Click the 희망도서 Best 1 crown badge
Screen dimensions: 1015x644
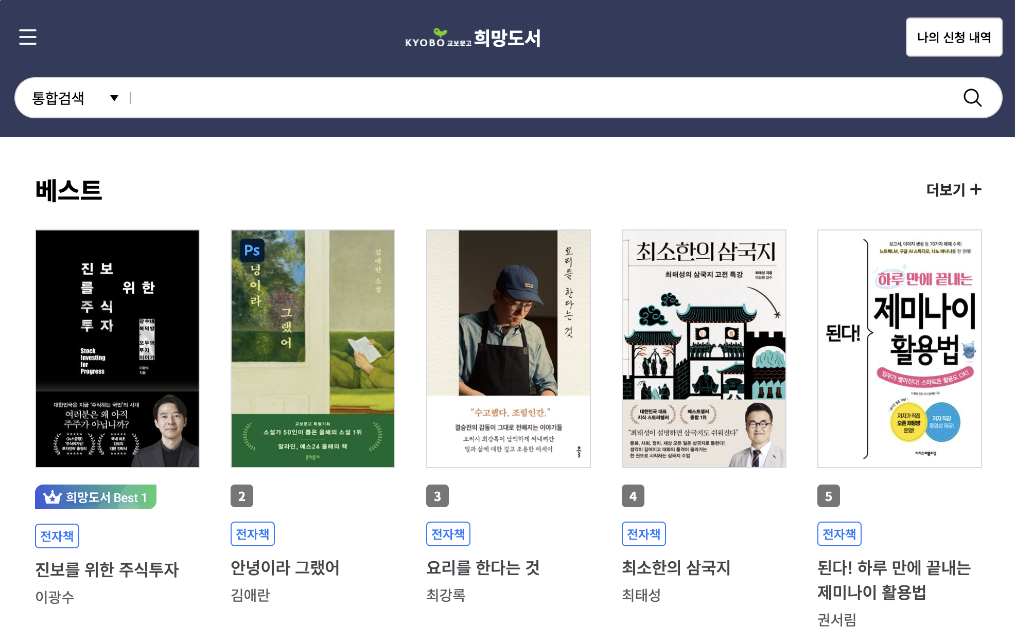96,497
